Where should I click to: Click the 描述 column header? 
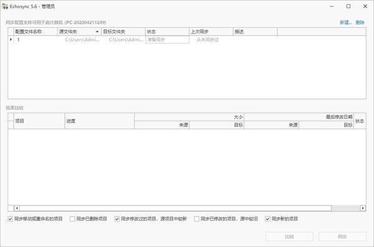click(255, 32)
